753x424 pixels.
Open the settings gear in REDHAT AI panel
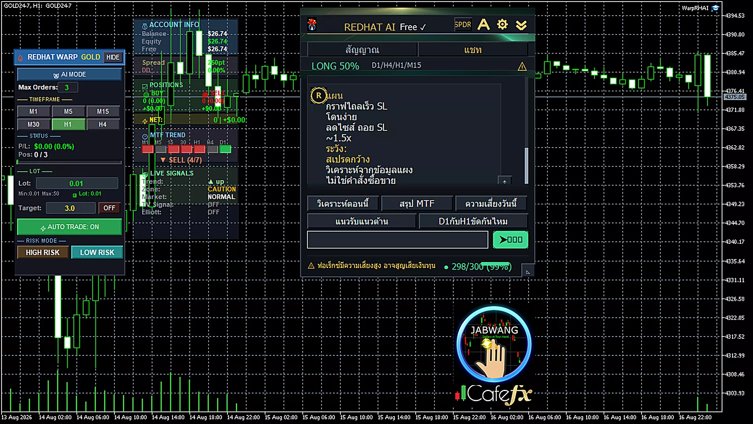[502, 25]
